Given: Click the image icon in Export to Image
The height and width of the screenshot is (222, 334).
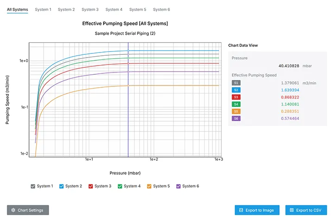Looking at the screenshot, I should (x=241, y=210).
